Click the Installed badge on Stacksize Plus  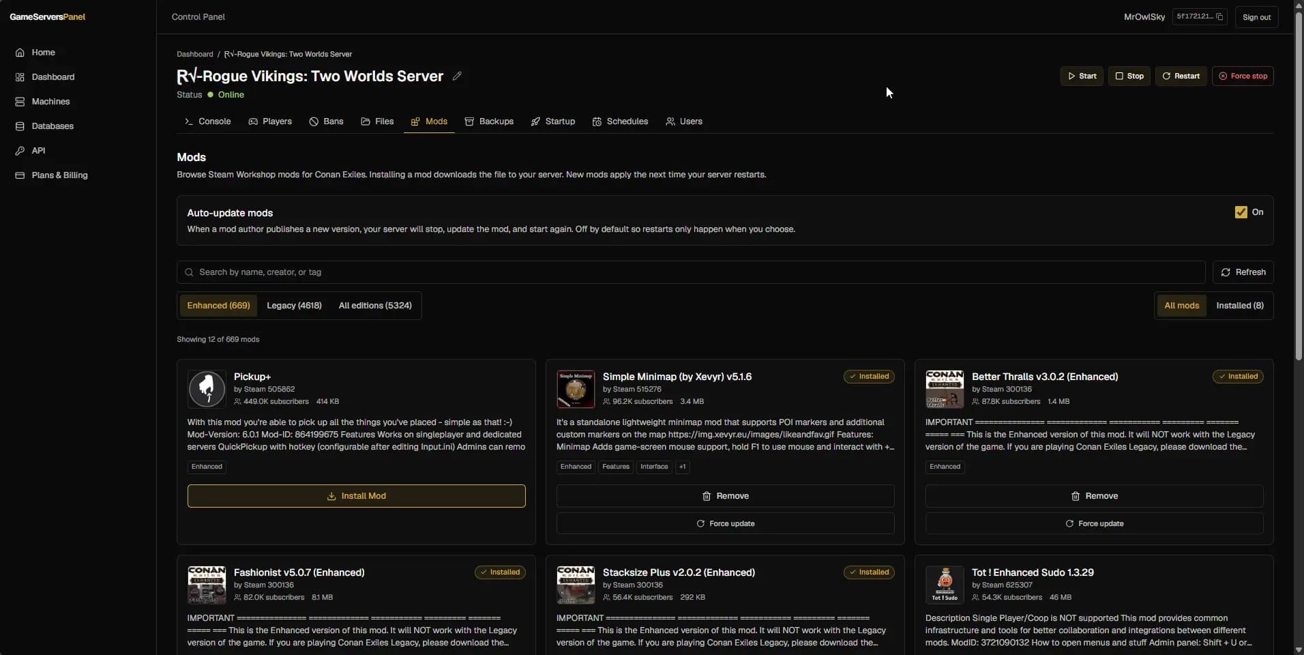click(x=869, y=572)
